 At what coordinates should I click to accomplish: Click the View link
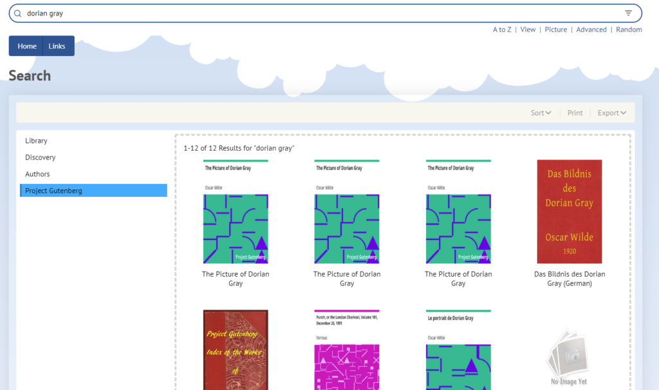click(x=528, y=30)
